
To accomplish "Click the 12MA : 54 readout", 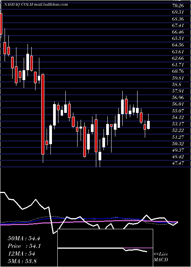I will (21, 254).
